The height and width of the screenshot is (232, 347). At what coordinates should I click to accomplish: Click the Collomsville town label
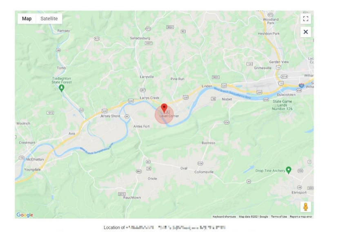(204, 172)
